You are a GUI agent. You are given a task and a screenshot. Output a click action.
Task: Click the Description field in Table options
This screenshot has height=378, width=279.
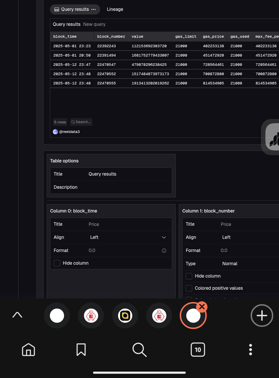pyautogui.click(x=66, y=187)
